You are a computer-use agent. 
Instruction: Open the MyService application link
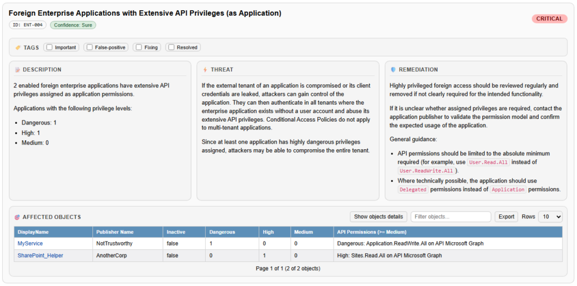tap(30, 243)
